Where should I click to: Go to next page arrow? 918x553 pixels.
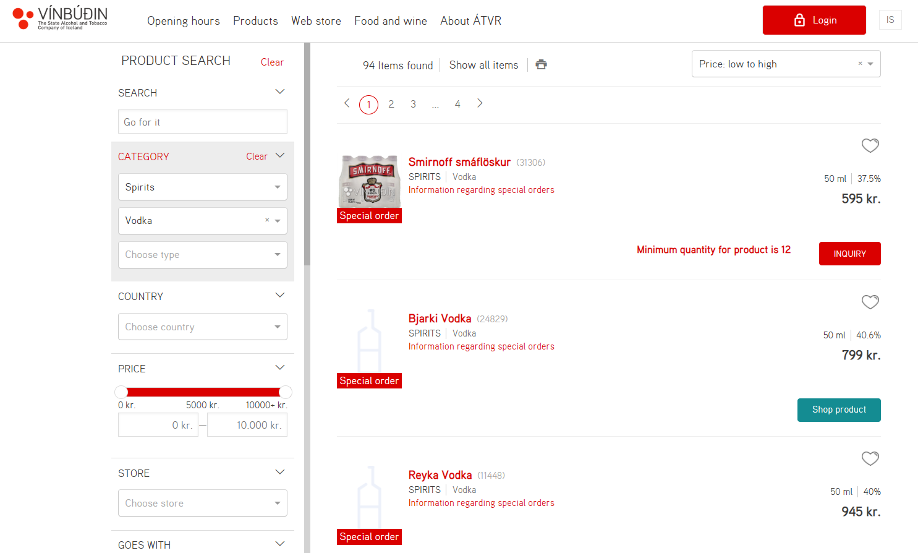(x=480, y=103)
